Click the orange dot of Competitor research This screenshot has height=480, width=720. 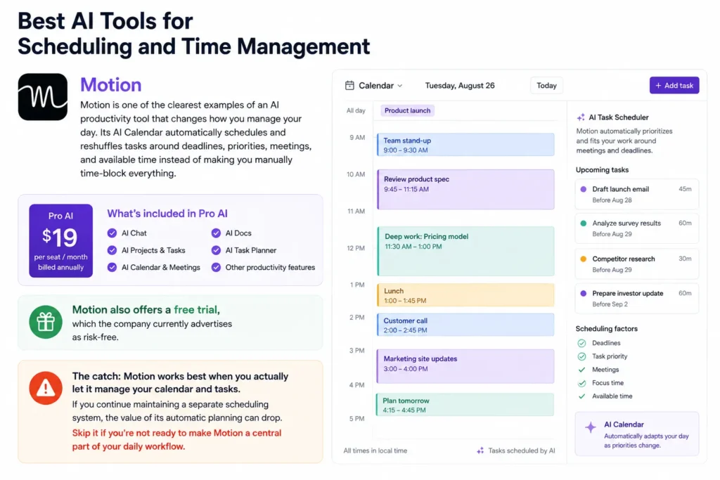(583, 259)
